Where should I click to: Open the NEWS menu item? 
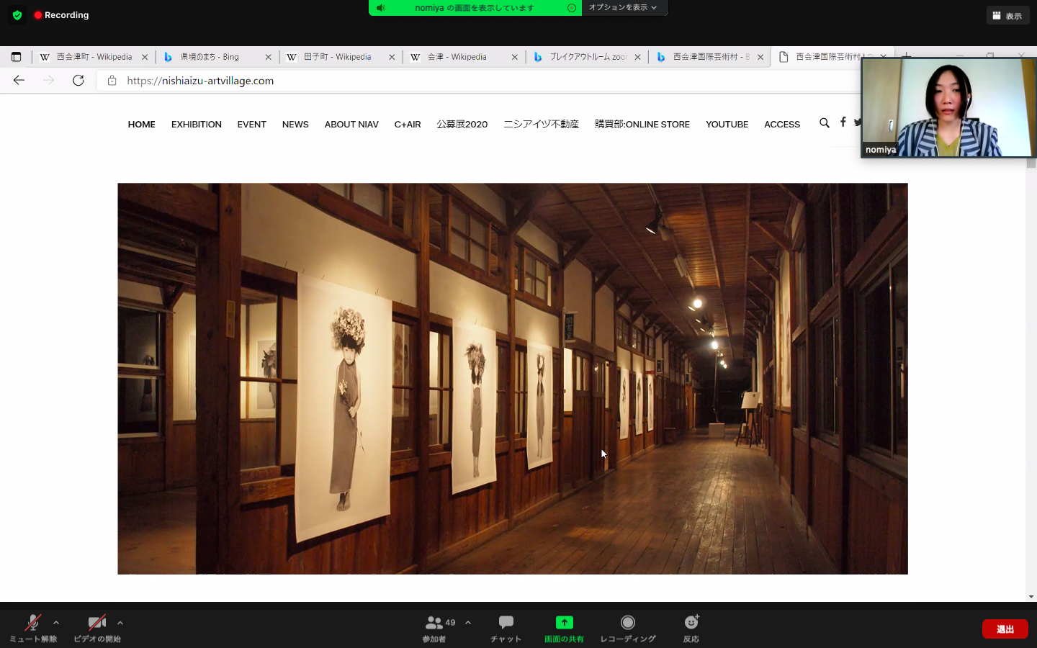click(x=295, y=125)
